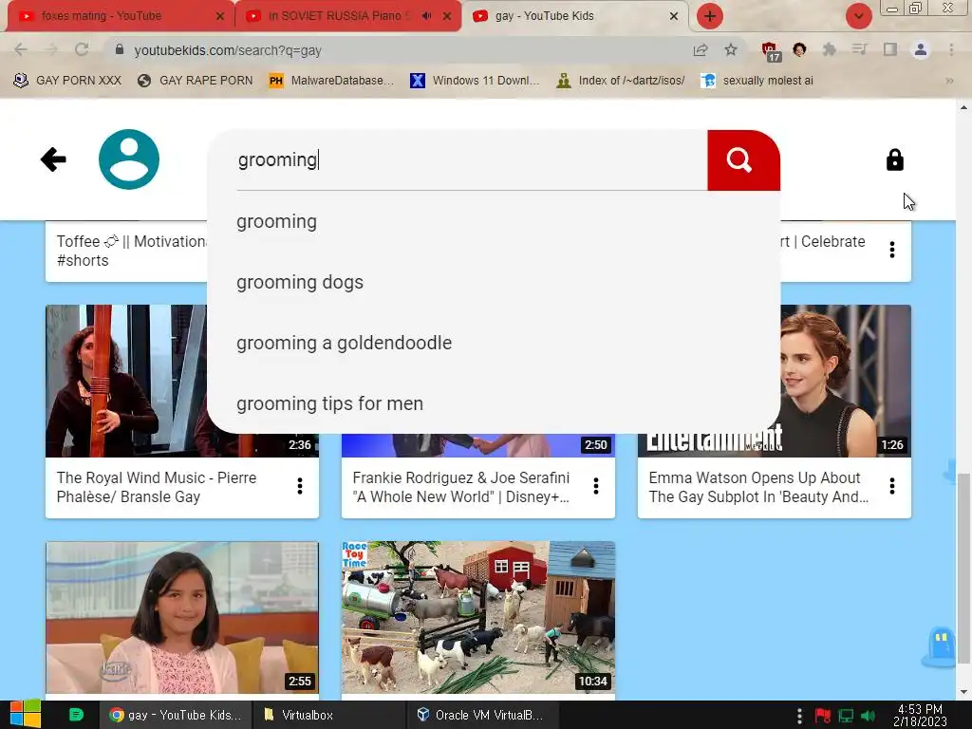The width and height of the screenshot is (972, 729).
Task: Bookmark this page with the star
Action: [731, 49]
